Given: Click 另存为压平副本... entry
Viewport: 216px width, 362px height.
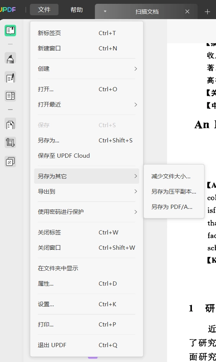Looking at the screenshot, I should point(174,192).
